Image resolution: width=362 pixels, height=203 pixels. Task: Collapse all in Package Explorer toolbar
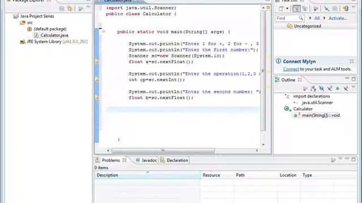62,9
